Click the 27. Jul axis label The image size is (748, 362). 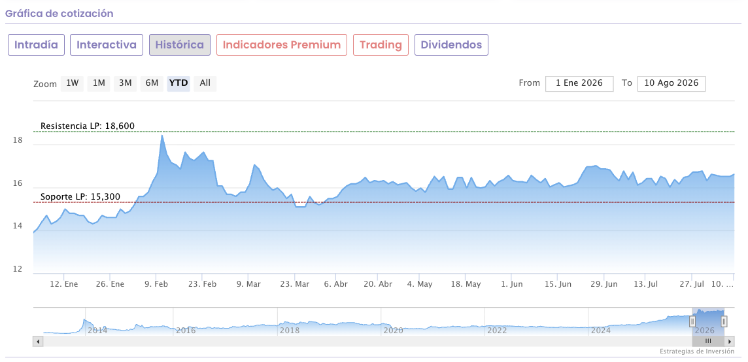[x=692, y=284]
